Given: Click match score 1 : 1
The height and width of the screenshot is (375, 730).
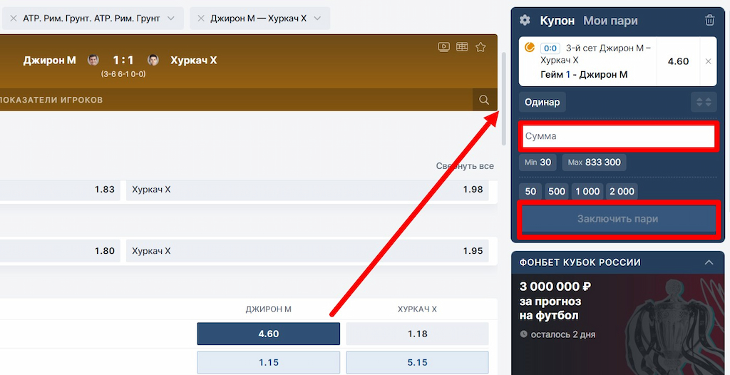Looking at the screenshot, I should 123,60.
